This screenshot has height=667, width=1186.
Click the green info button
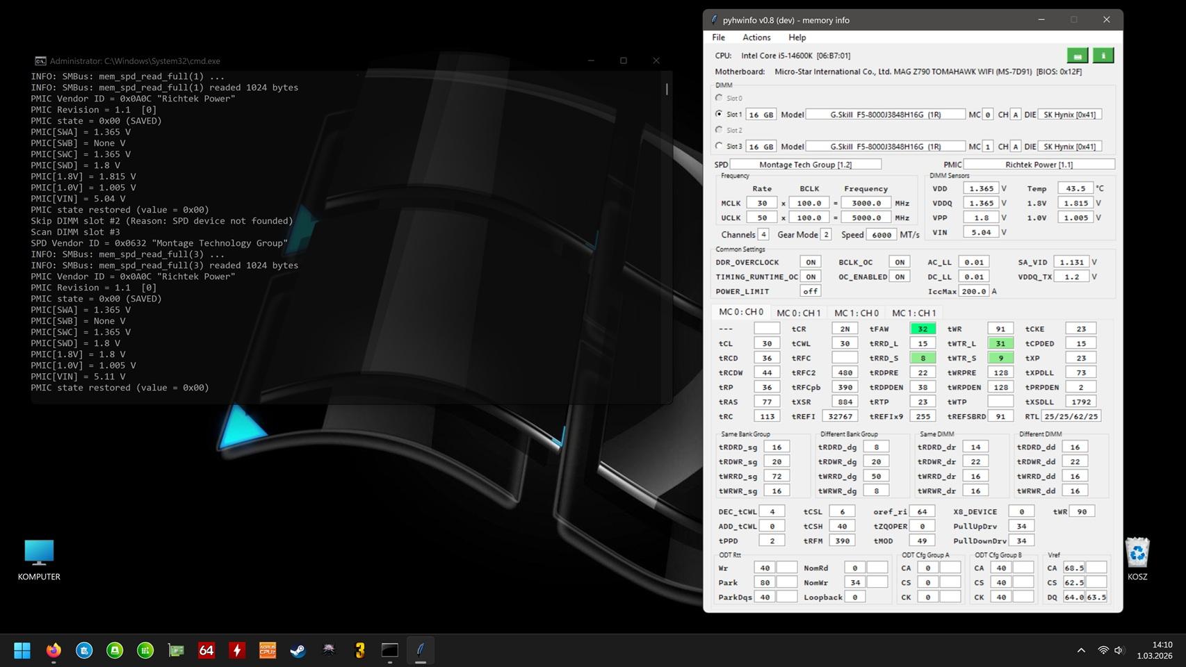point(1103,56)
